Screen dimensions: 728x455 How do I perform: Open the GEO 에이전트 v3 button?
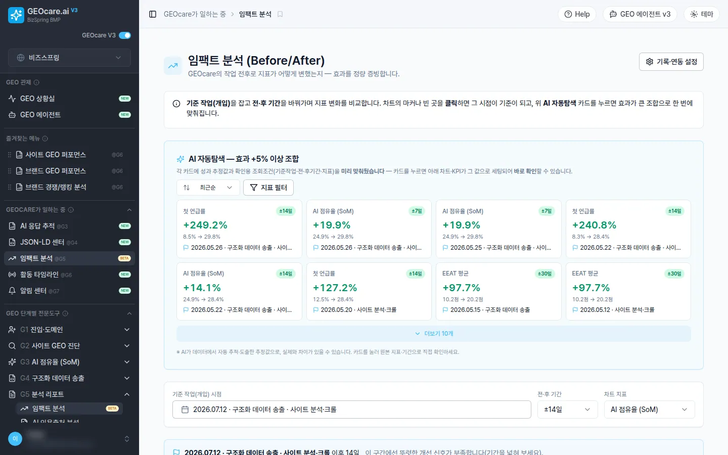click(640, 14)
